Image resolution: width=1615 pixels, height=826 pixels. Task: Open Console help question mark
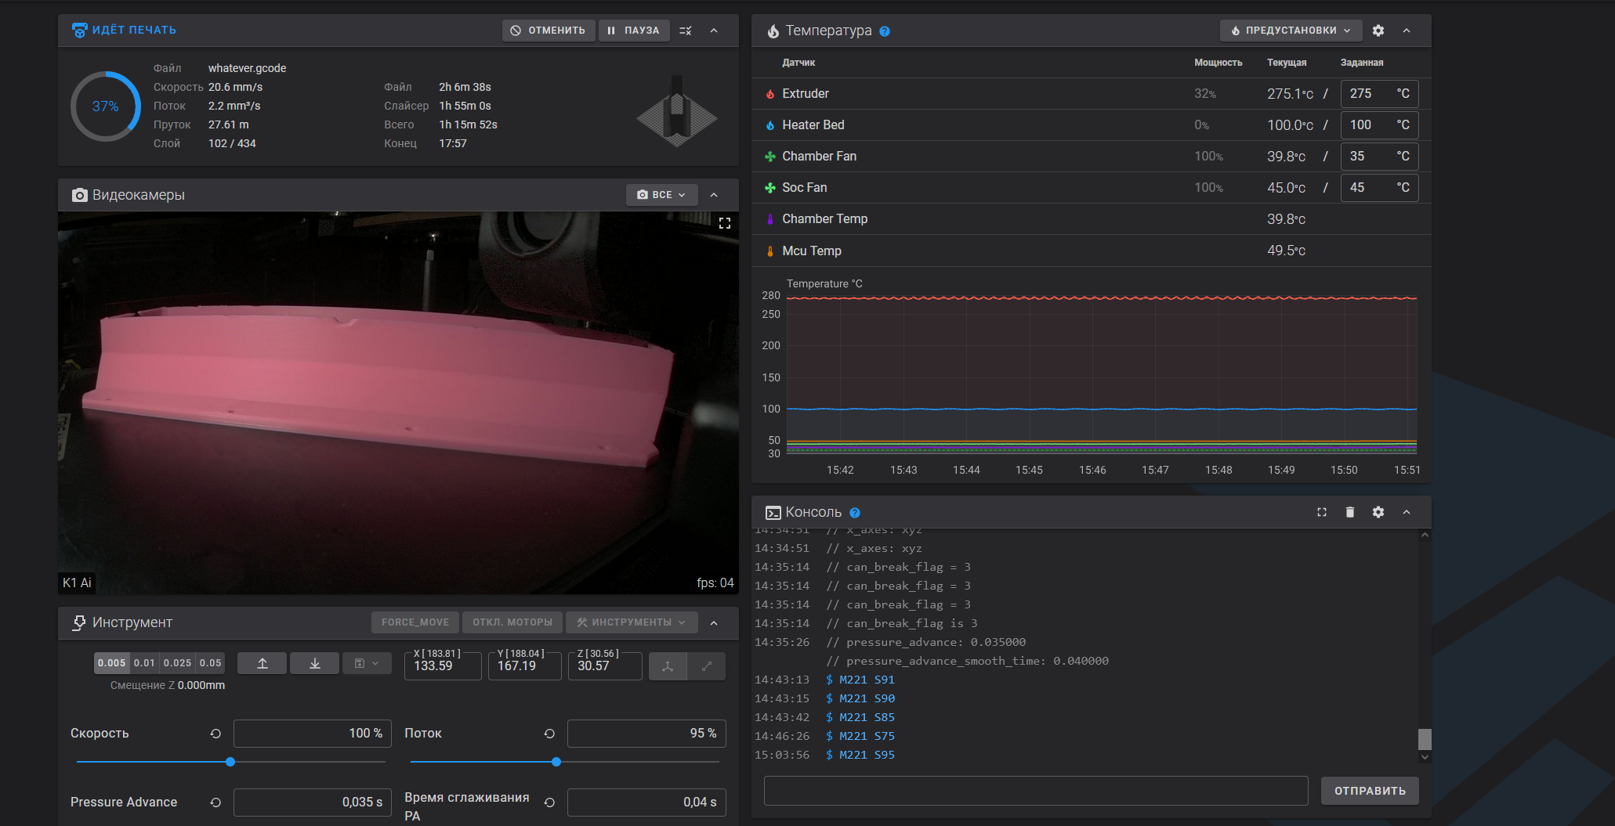click(855, 513)
